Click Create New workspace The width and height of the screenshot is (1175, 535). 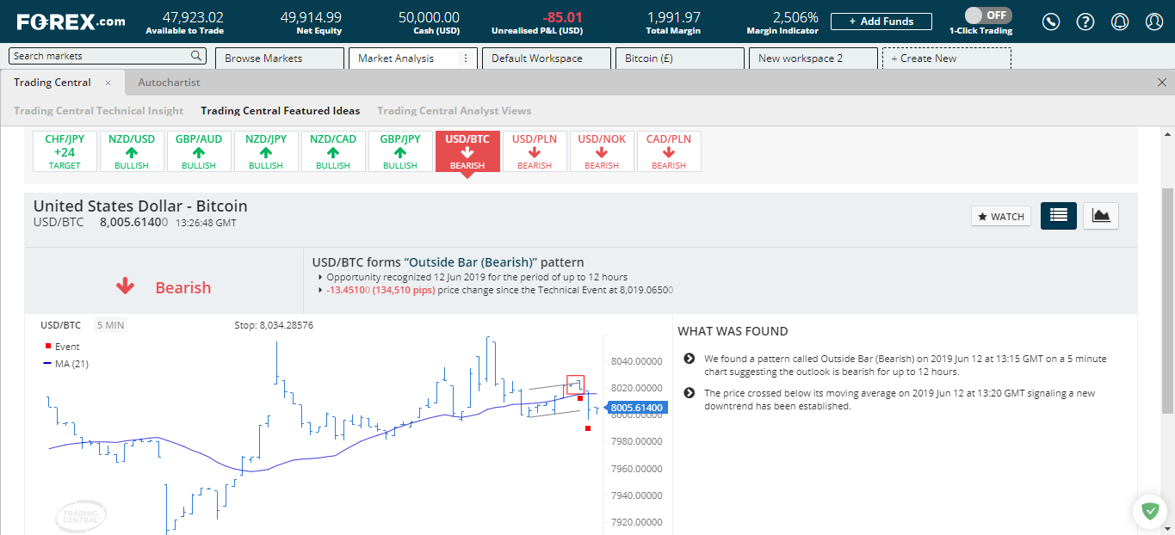[947, 58]
